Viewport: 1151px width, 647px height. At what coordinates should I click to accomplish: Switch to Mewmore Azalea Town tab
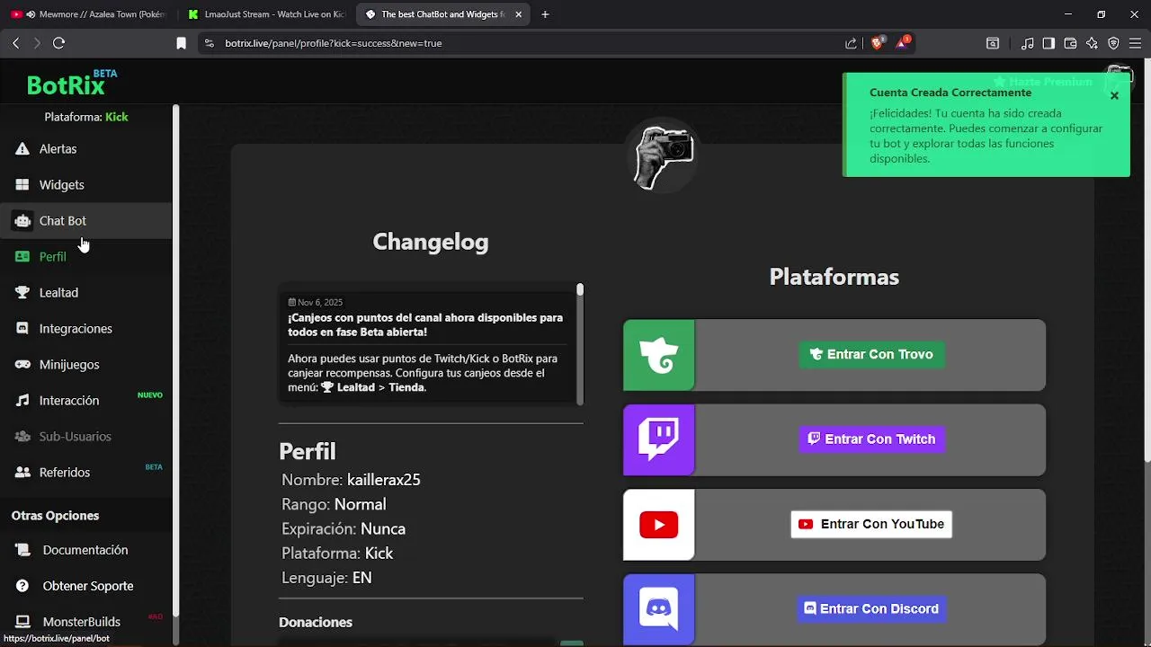(x=87, y=14)
